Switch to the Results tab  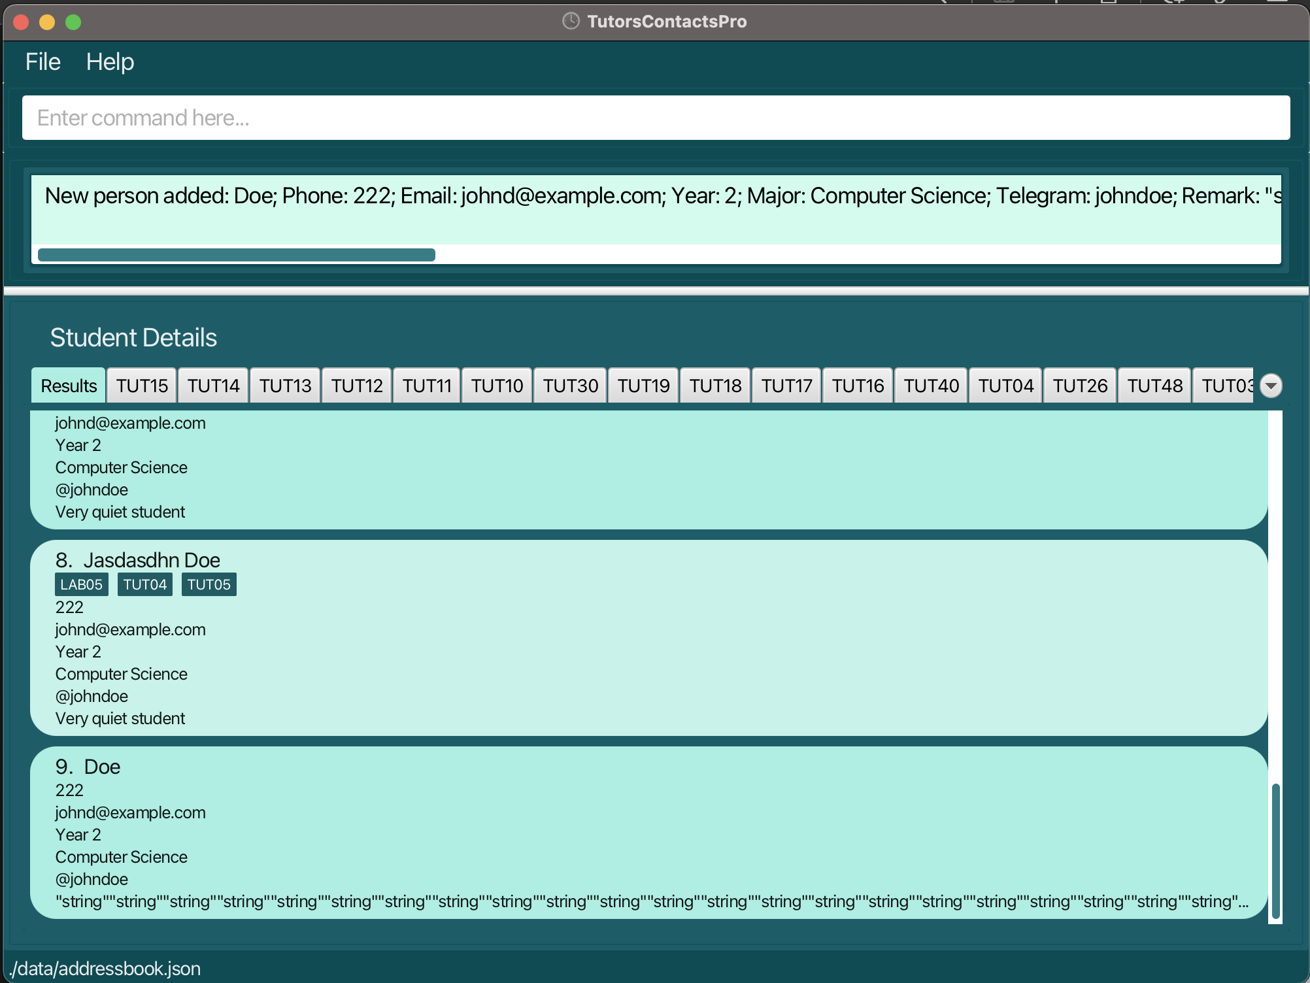68,386
